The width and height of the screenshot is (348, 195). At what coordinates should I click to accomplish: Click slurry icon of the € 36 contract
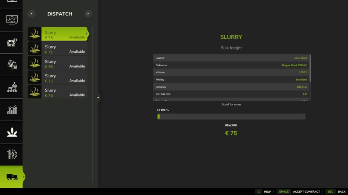tap(35, 63)
